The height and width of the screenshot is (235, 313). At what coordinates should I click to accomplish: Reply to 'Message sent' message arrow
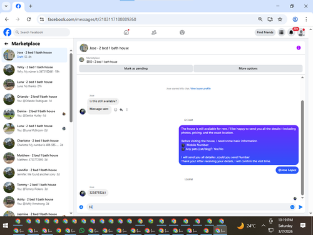click(x=121, y=110)
